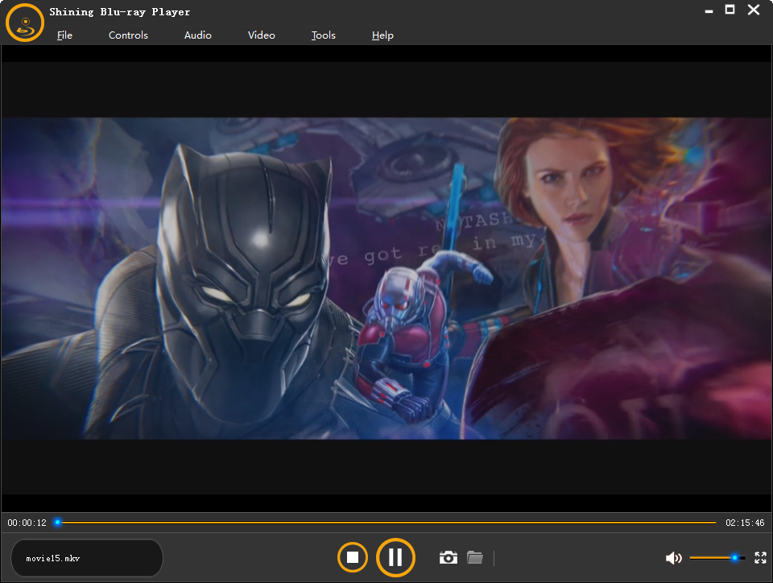Click the video playback area

click(386, 279)
